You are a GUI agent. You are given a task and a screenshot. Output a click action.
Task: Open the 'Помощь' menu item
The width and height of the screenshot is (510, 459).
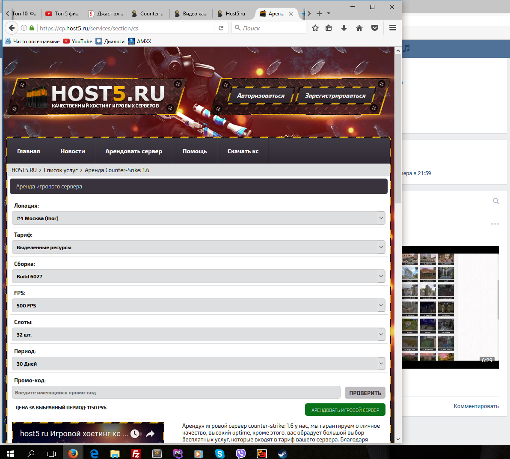coord(195,152)
